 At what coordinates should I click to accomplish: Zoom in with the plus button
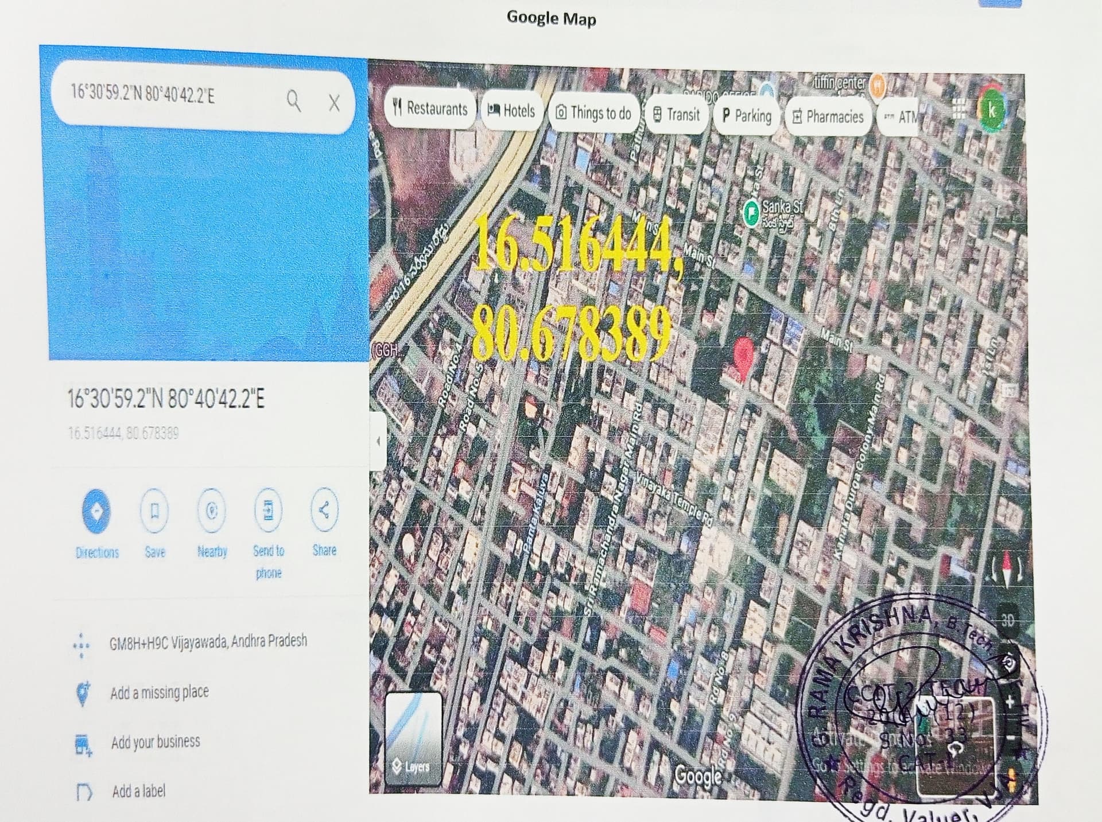coord(1010,702)
